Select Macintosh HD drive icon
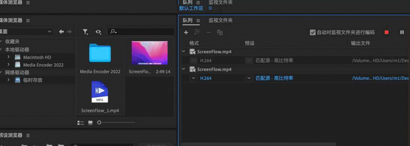Image resolution: width=410 pixels, height=146 pixels. point(17,57)
